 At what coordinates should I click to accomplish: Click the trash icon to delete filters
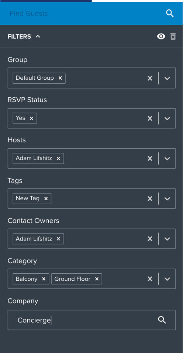pyautogui.click(x=173, y=37)
